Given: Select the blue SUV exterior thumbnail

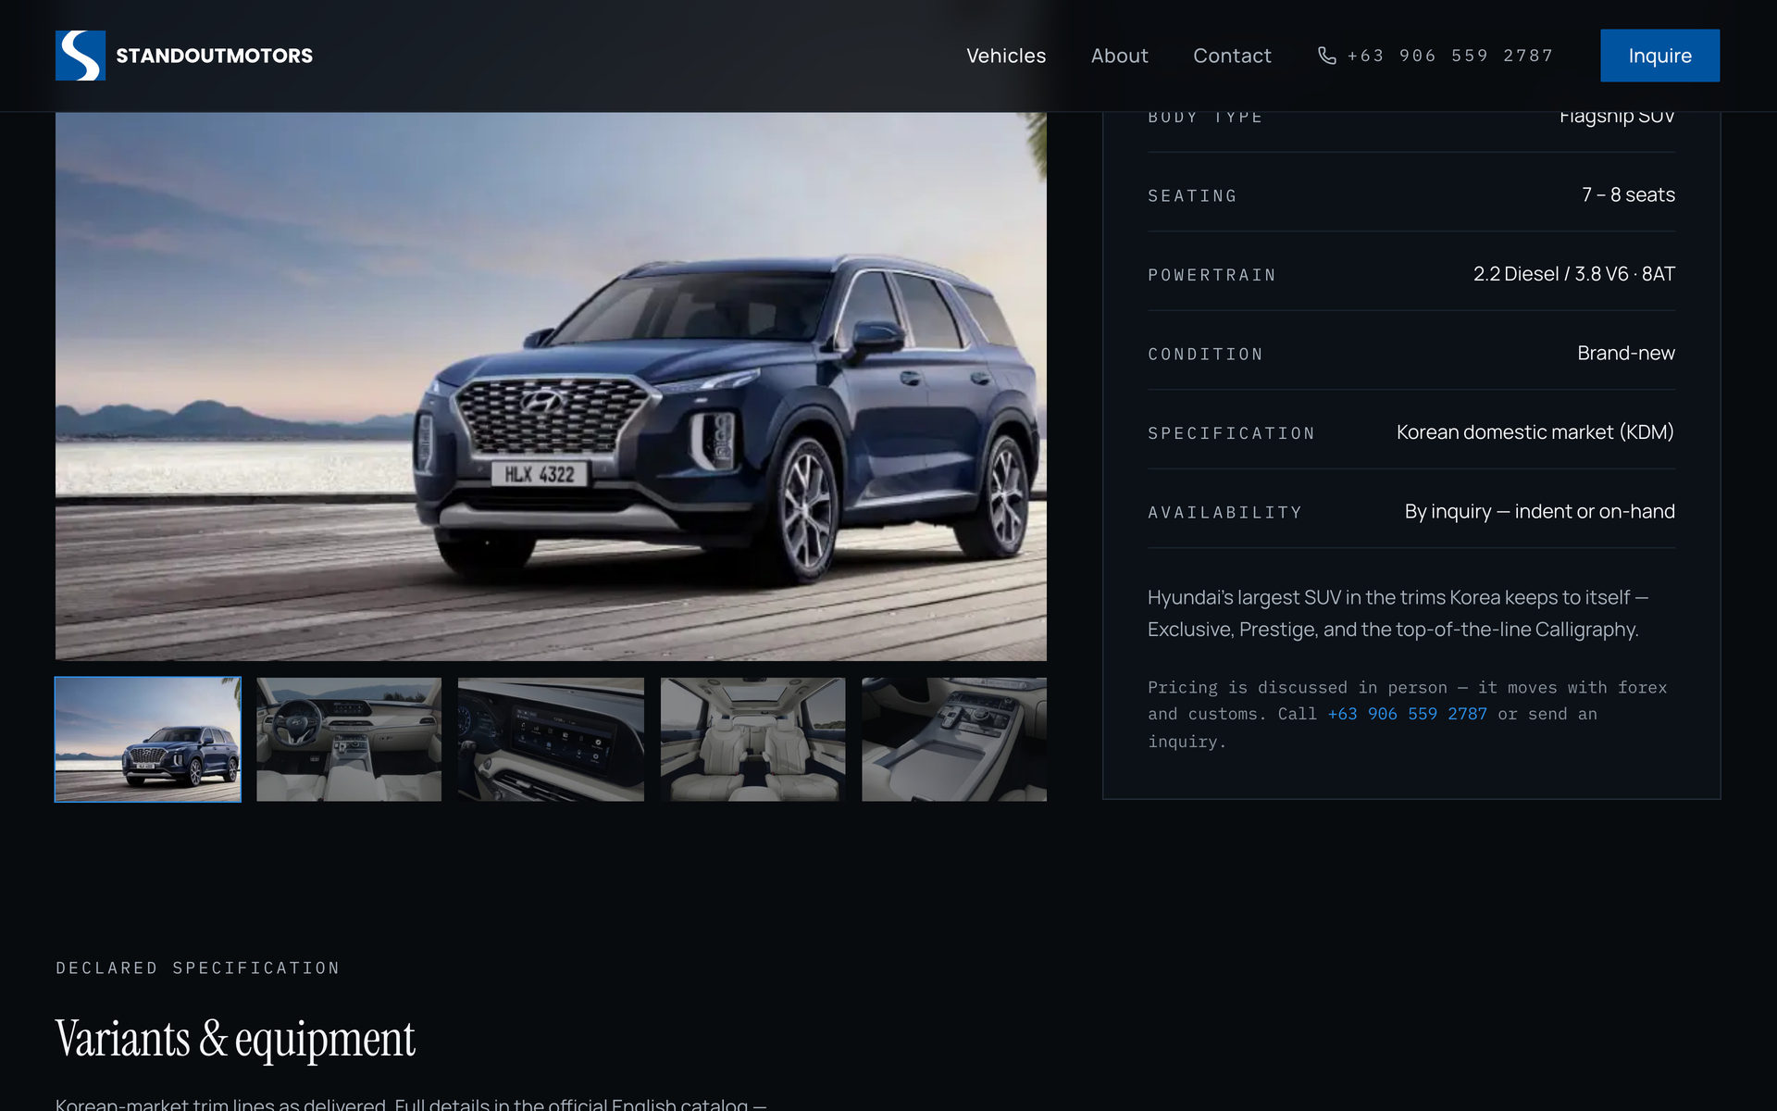Looking at the screenshot, I should click(x=148, y=739).
